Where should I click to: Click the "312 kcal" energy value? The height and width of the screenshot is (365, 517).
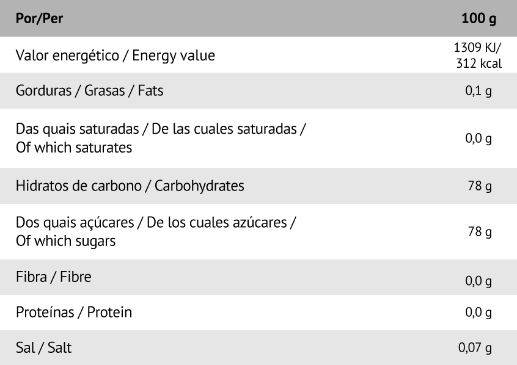pyautogui.click(x=479, y=63)
